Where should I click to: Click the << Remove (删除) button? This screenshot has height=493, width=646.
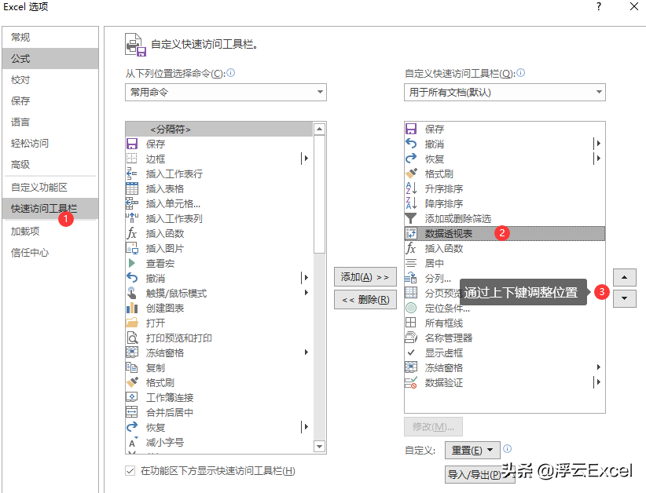pos(365,300)
